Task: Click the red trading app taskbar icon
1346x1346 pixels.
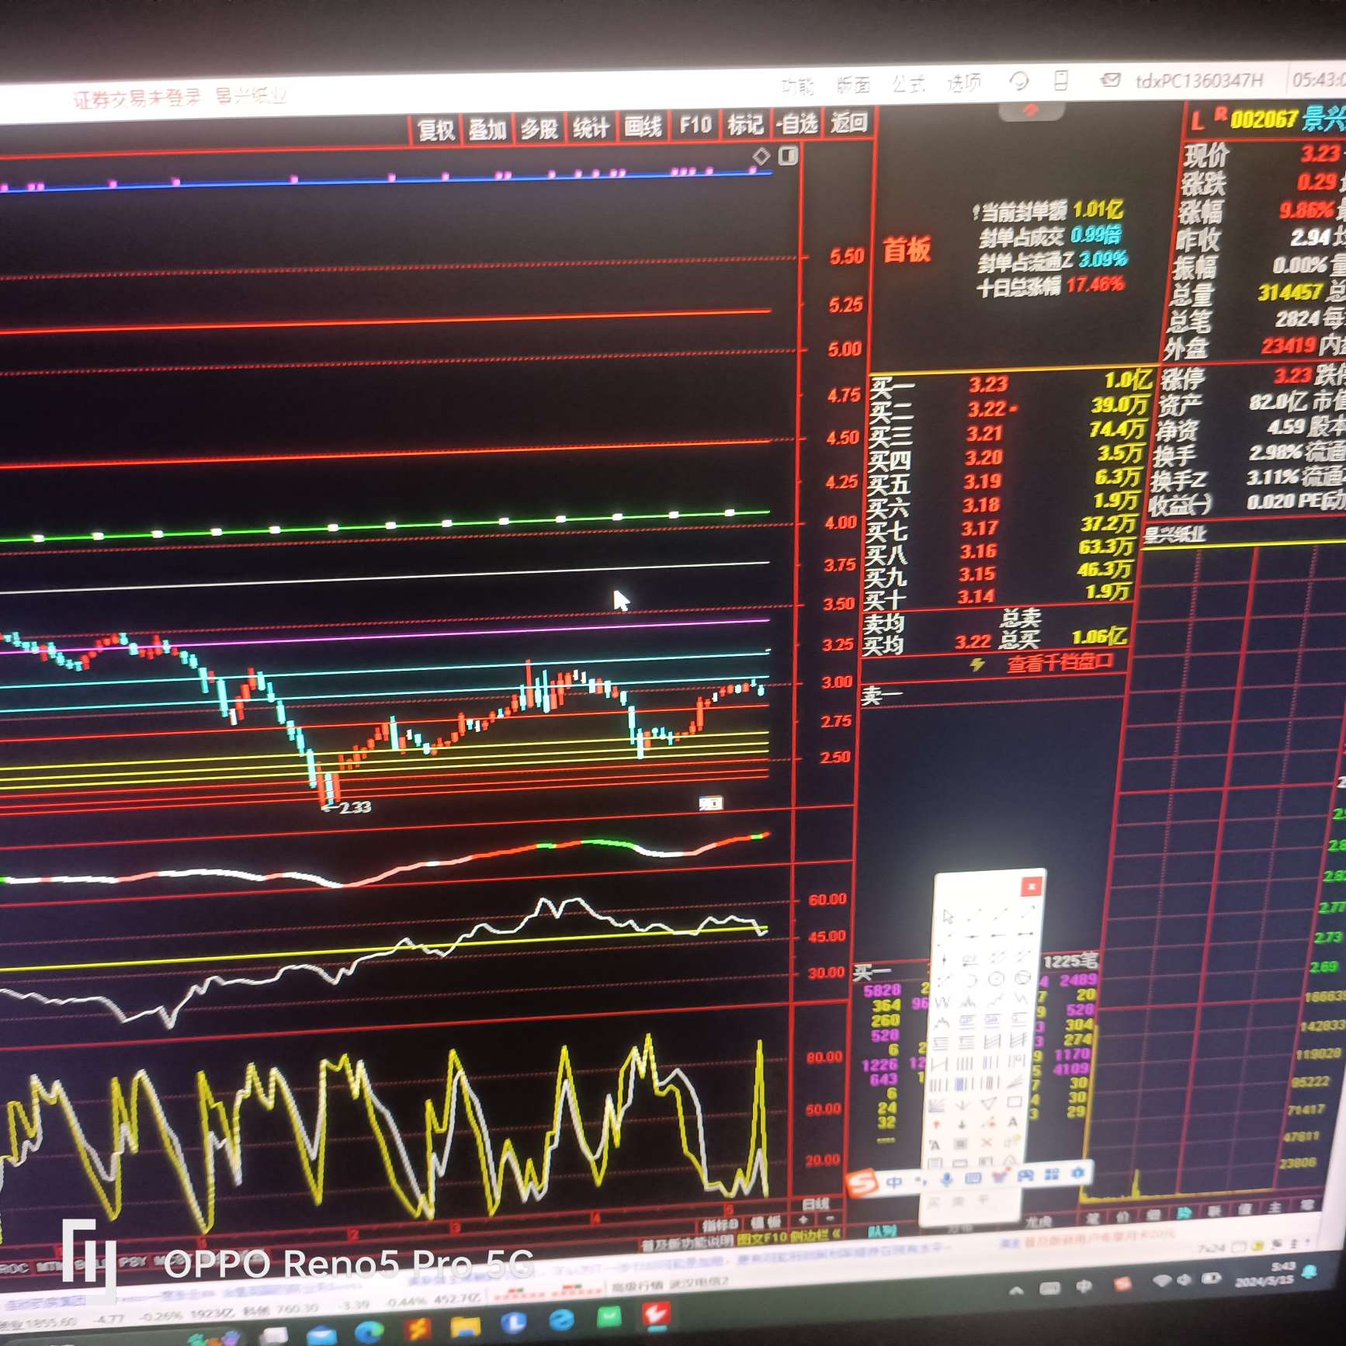Action: 656,1316
